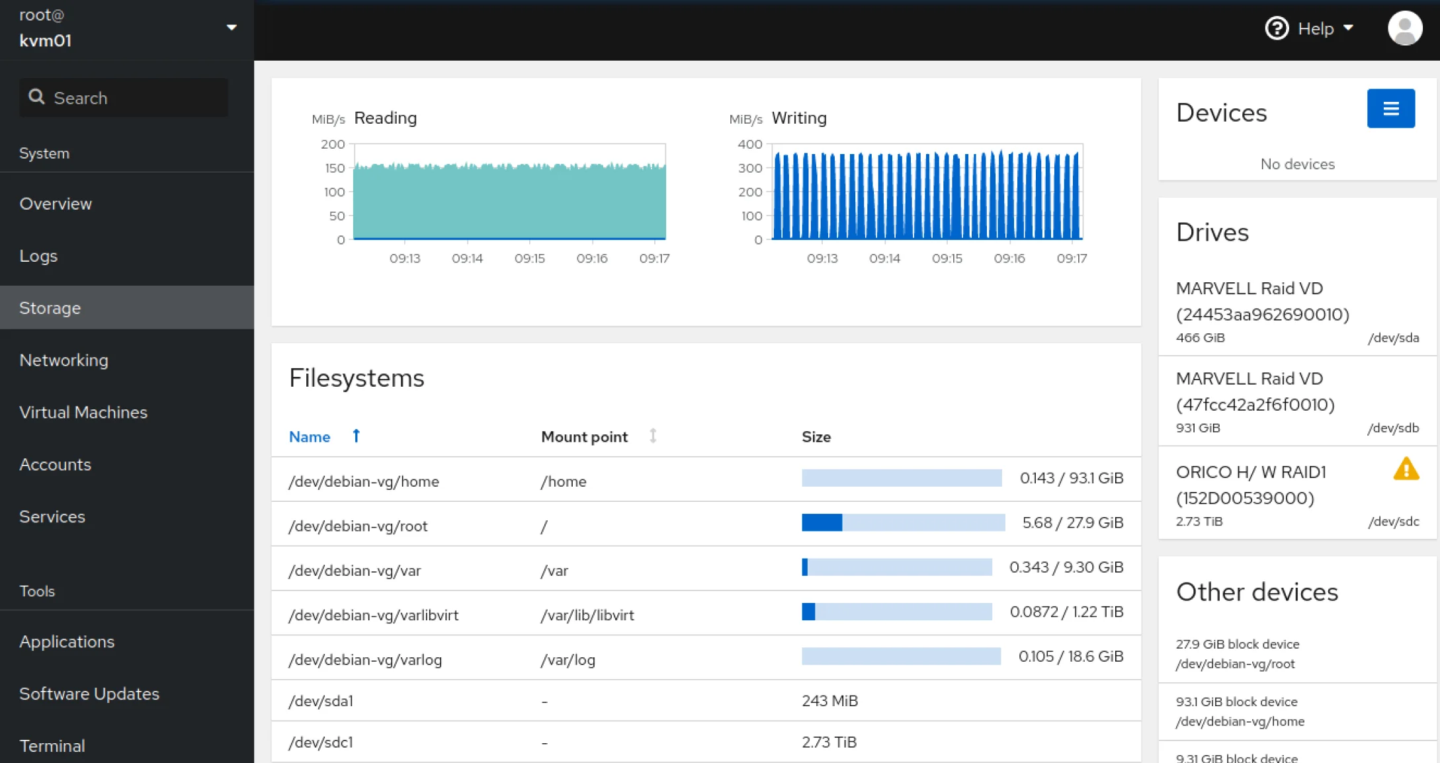Open Terminal from sidebar
This screenshot has height=763, width=1440.
[52, 745]
